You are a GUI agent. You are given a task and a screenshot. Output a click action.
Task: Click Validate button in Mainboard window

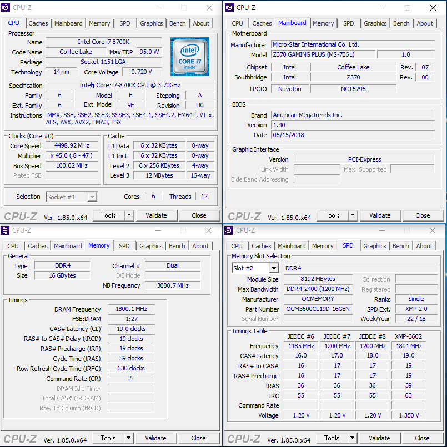click(380, 215)
